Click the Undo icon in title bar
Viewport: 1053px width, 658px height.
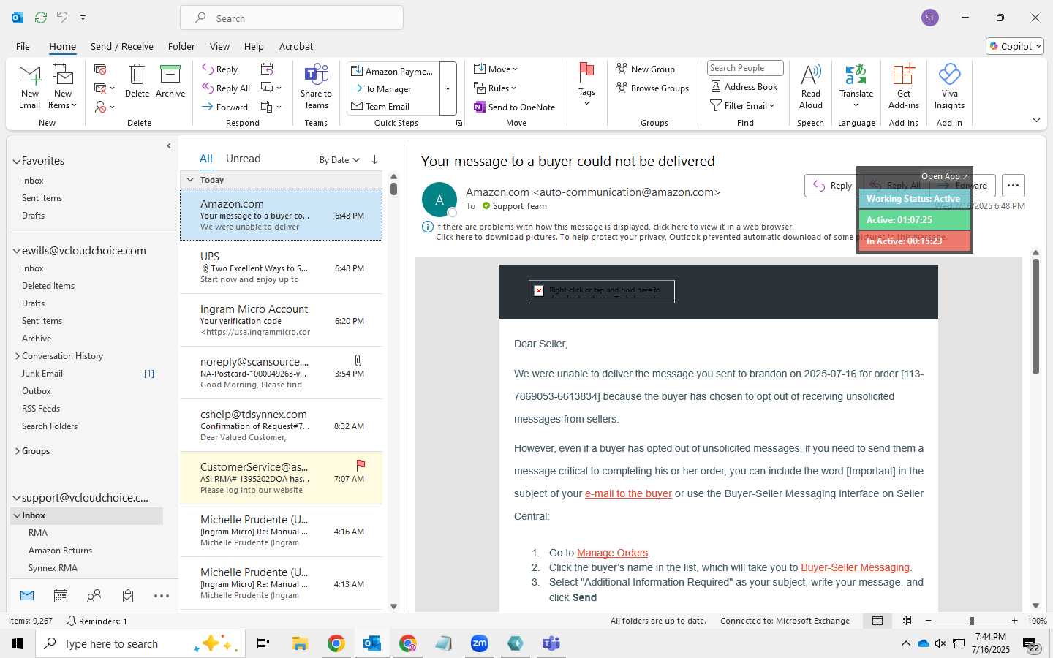[x=62, y=18]
